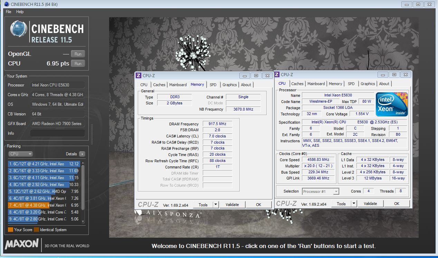Click the Command Rate 1T value
Image resolution: width=438 pixels, height=258 pixels.
tap(217, 167)
